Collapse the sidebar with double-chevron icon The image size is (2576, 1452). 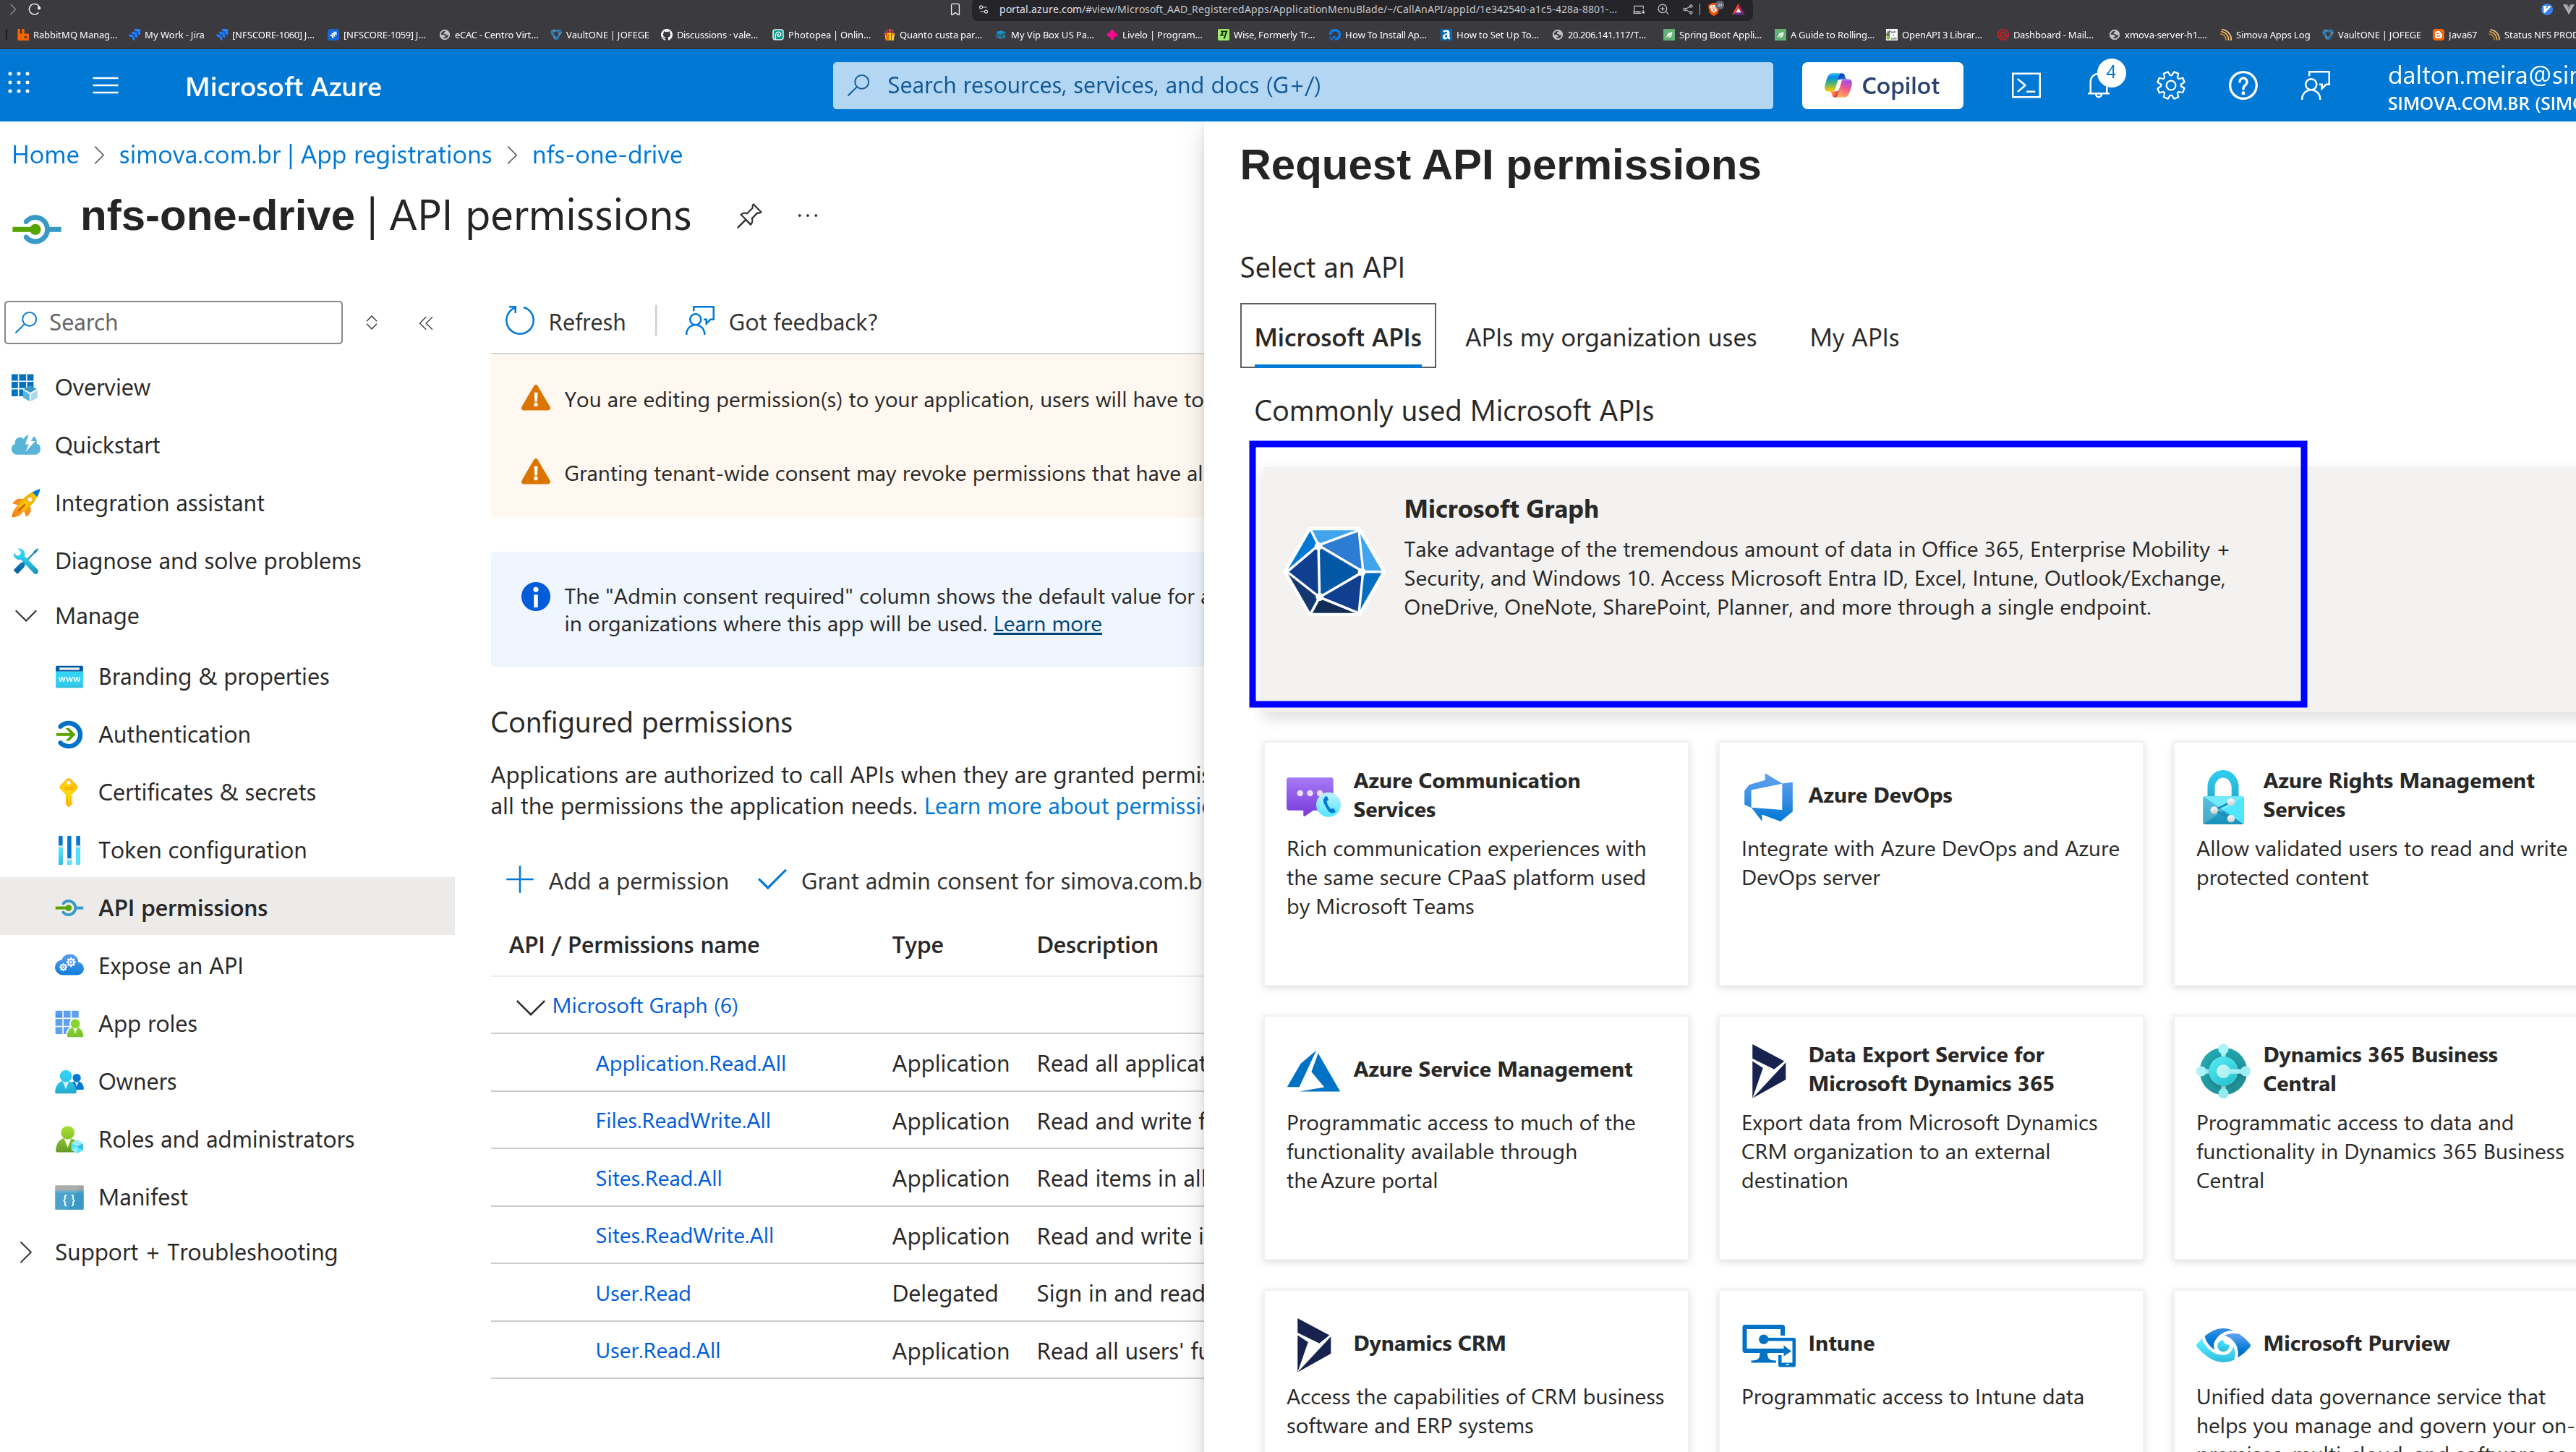426,323
